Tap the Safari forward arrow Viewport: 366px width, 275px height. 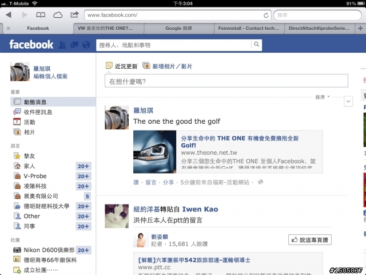pos(25,15)
